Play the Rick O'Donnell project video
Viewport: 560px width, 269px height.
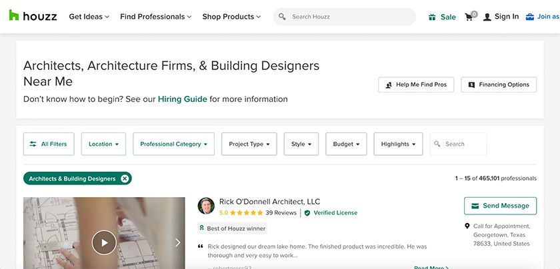coord(104,242)
